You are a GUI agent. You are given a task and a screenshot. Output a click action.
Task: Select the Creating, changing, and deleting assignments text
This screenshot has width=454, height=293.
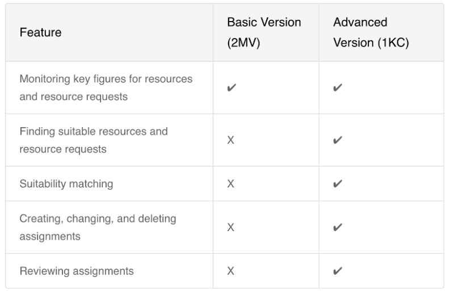[98, 227]
